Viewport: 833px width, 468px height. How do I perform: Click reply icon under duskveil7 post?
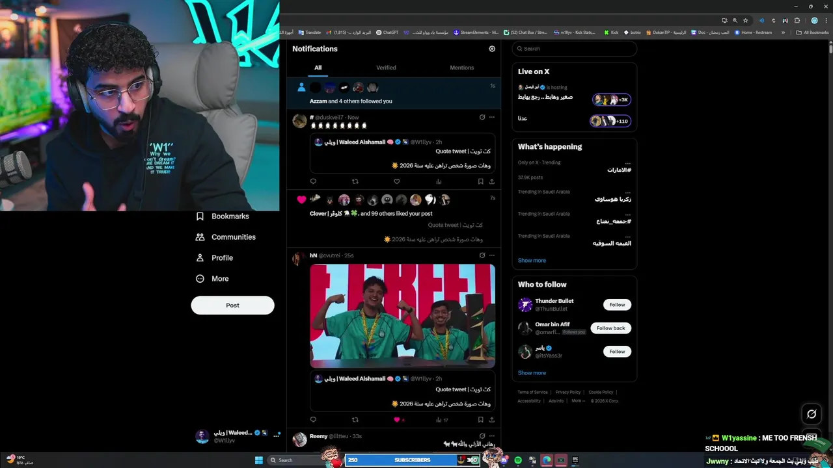(313, 181)
